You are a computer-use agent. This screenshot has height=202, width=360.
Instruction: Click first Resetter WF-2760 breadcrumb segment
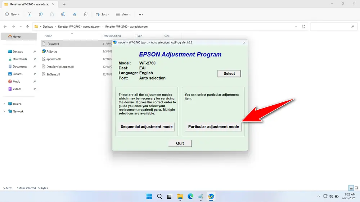click(79, 27)
